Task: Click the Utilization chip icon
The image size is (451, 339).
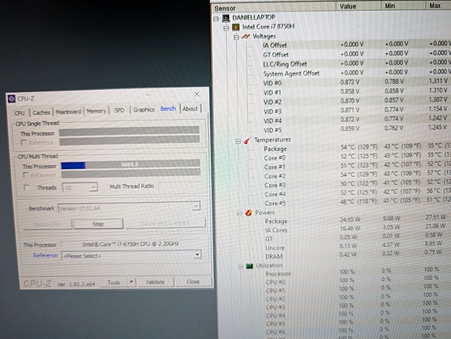Action: [x=249, y=266]
